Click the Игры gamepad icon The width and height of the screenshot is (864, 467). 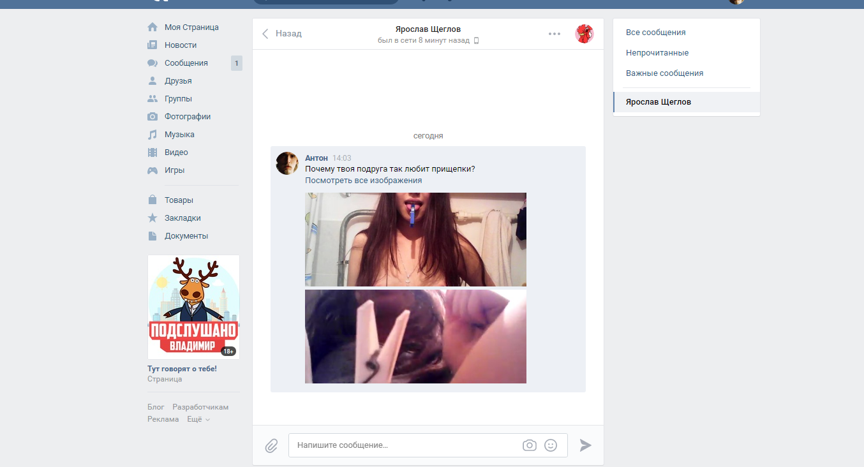click(153, 170)
